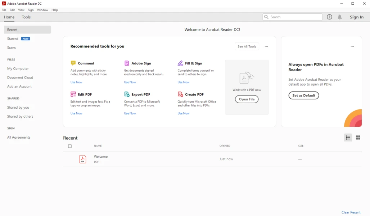This screenshot has width=370, height=216.
Task: Sort Recent list by NAME column header
Action: [x=98, y=146]
